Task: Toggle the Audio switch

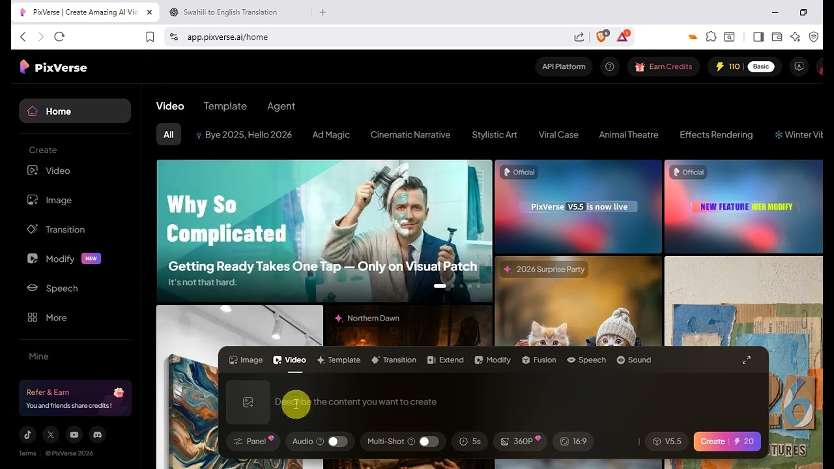Action: pyautogui.click(x=338, y=442)
